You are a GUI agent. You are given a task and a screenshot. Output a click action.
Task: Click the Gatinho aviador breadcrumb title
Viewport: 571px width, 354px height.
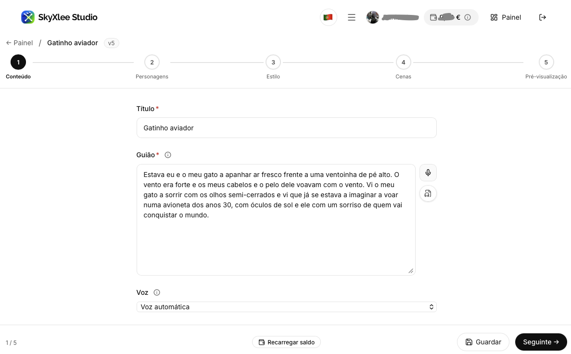coord(73,43)
